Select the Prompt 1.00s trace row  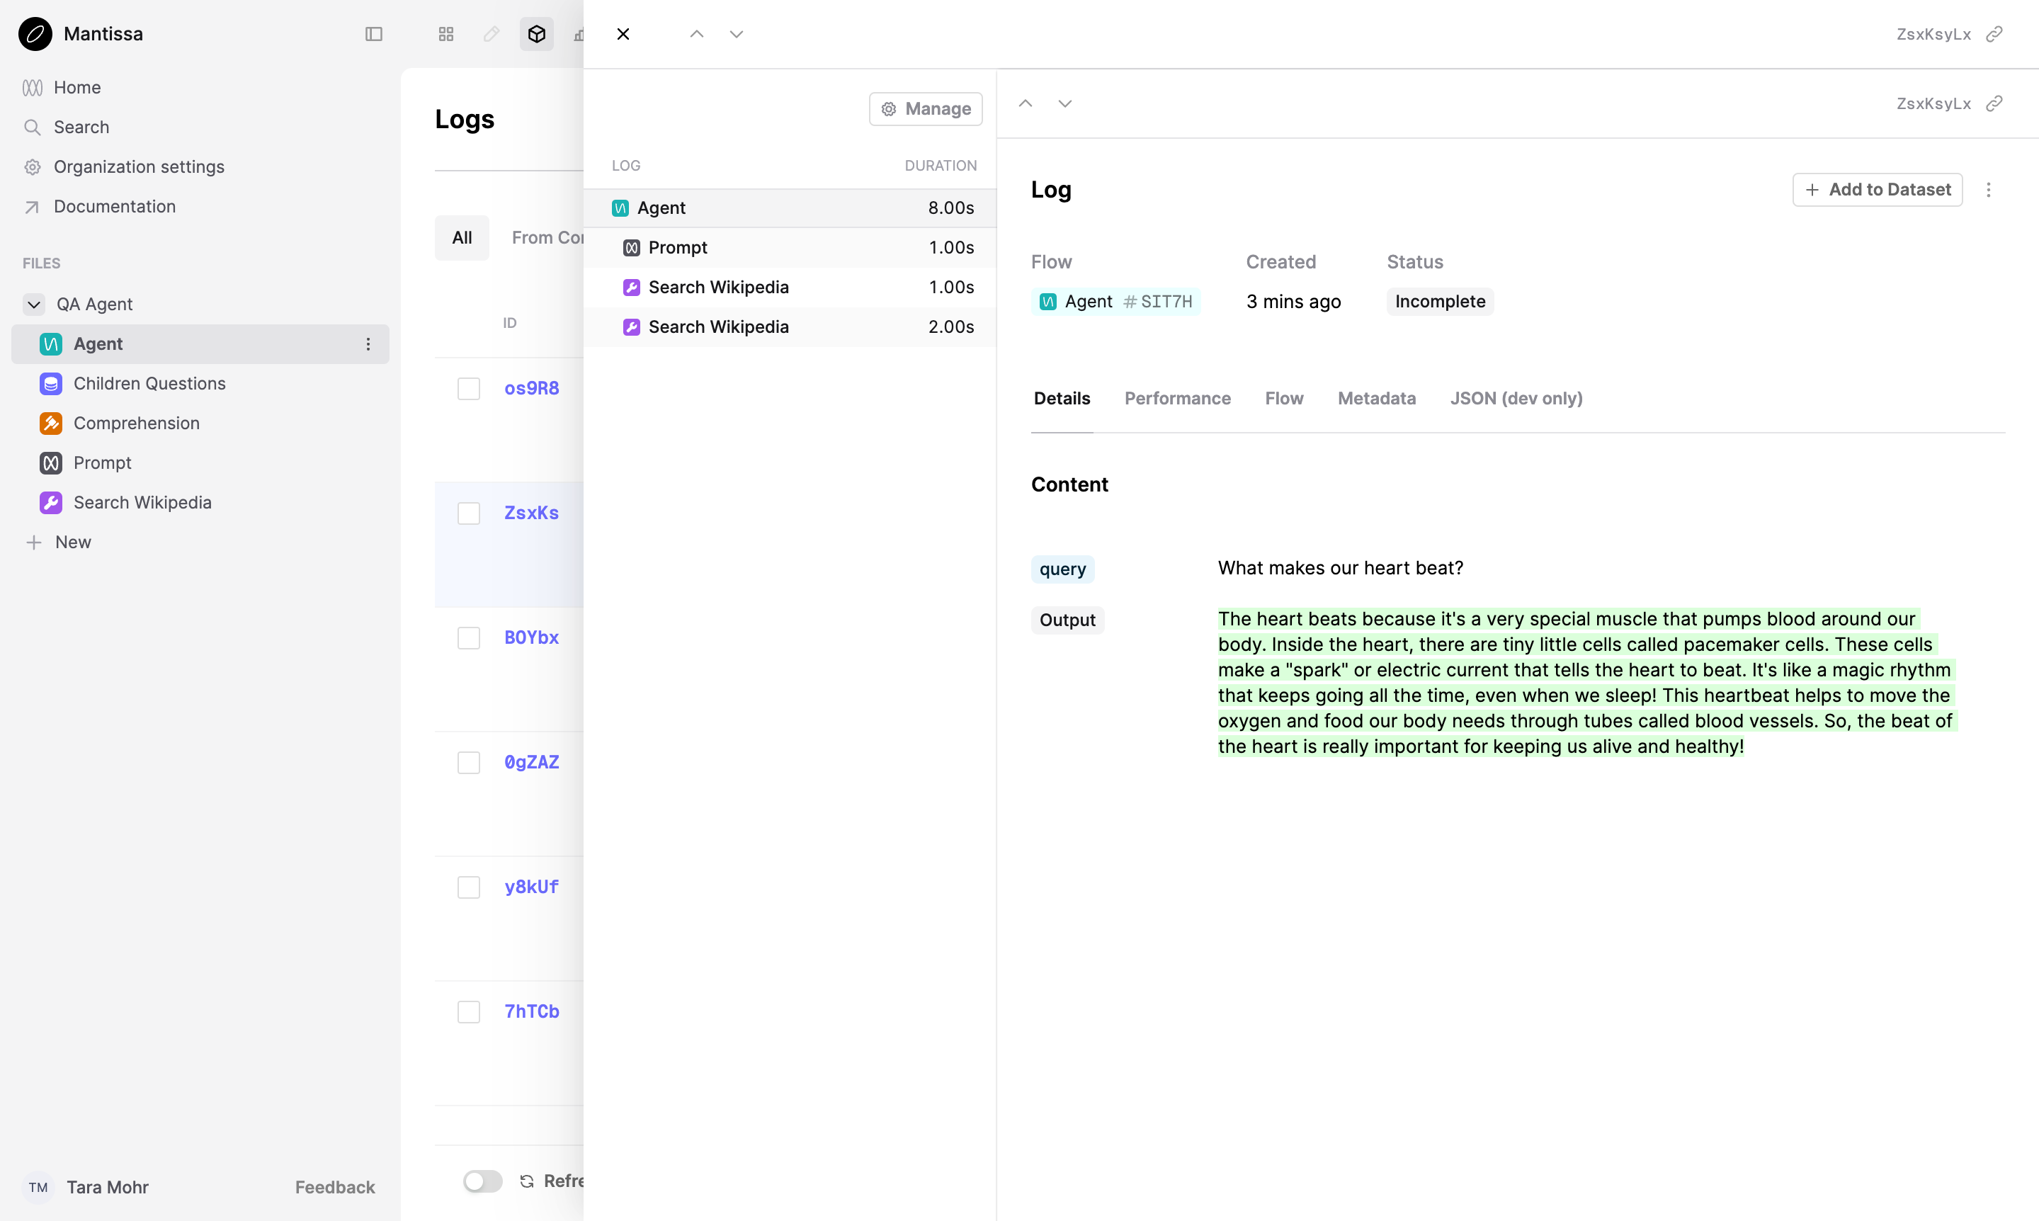point(790,248)
